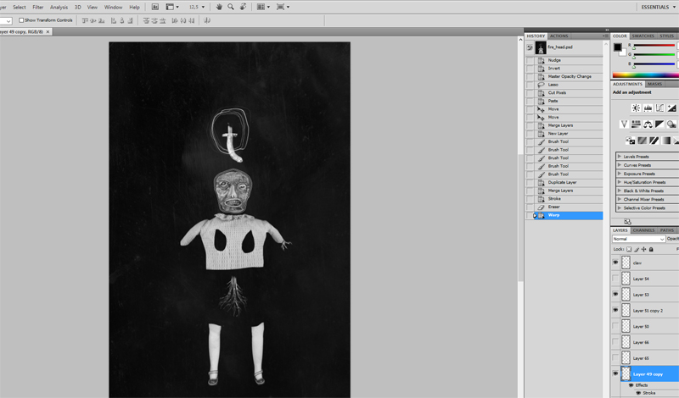This screenshot has width=679, height=398.
Task: Expand the Curves Presets list
Action: pyautogui.click(x=619, y=165)
